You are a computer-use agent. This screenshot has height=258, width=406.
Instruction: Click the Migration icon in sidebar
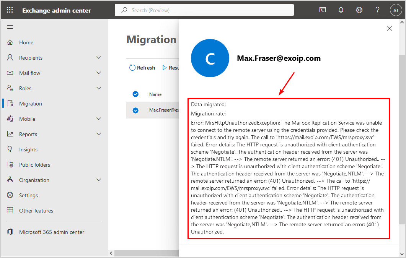coord(10,104)
